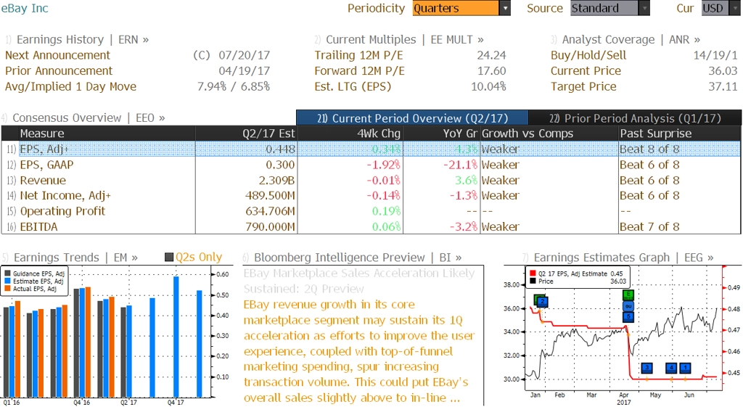
Task: Click Buy/Hold/Sell value 14/19/1
Action: [x=715, y=55]
